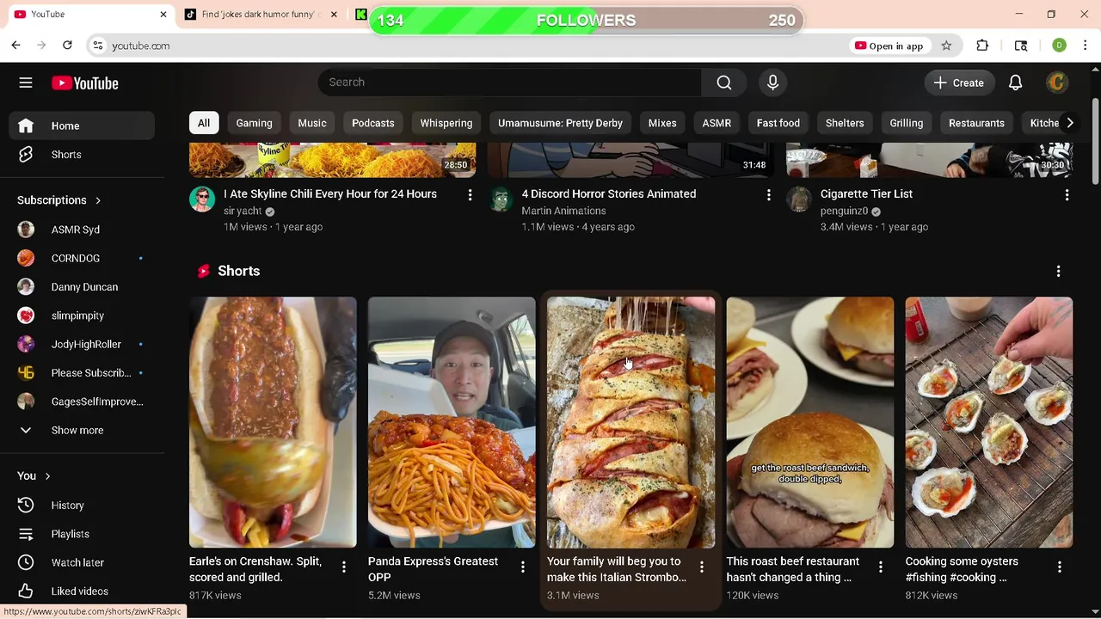
Task: Open the hamburger guide menu
Action: [x=26, y=83]
